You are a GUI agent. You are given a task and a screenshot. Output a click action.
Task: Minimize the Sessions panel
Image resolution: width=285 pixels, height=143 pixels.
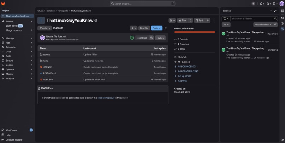pos(271,11)
